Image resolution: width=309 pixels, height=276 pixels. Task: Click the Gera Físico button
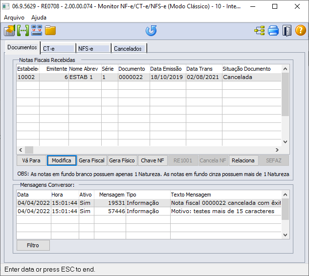click(122, 160)
